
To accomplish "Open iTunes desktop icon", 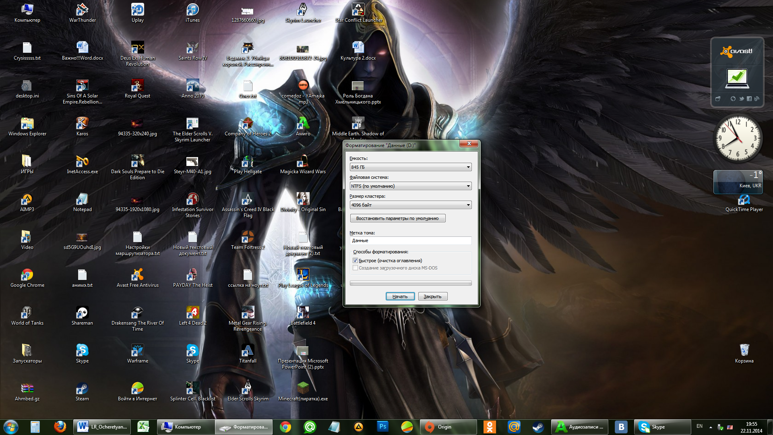I will 192,13.
